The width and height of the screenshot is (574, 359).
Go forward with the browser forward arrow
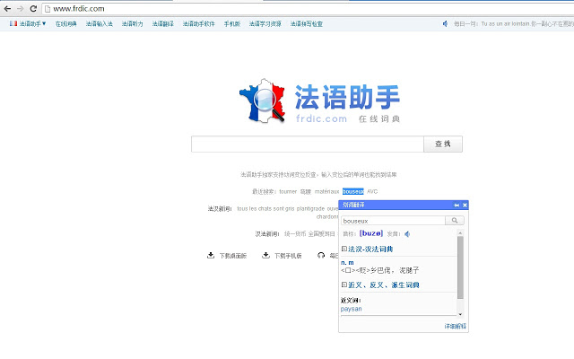[x=20, y=8]
